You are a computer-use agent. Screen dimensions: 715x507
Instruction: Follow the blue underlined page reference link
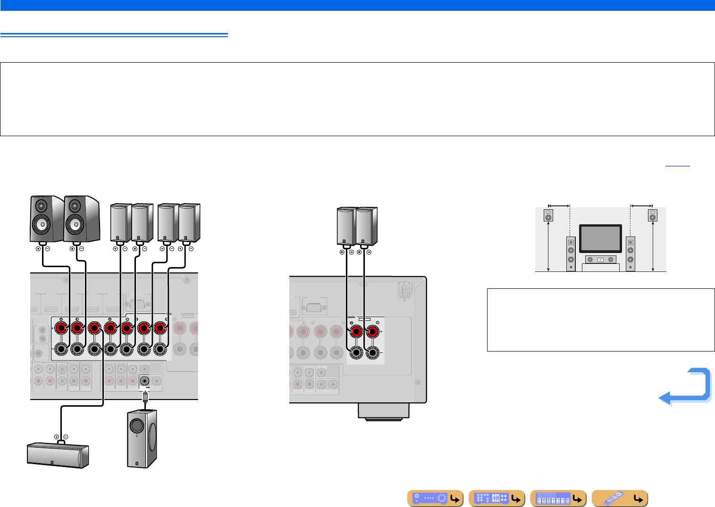pos(677,165)
